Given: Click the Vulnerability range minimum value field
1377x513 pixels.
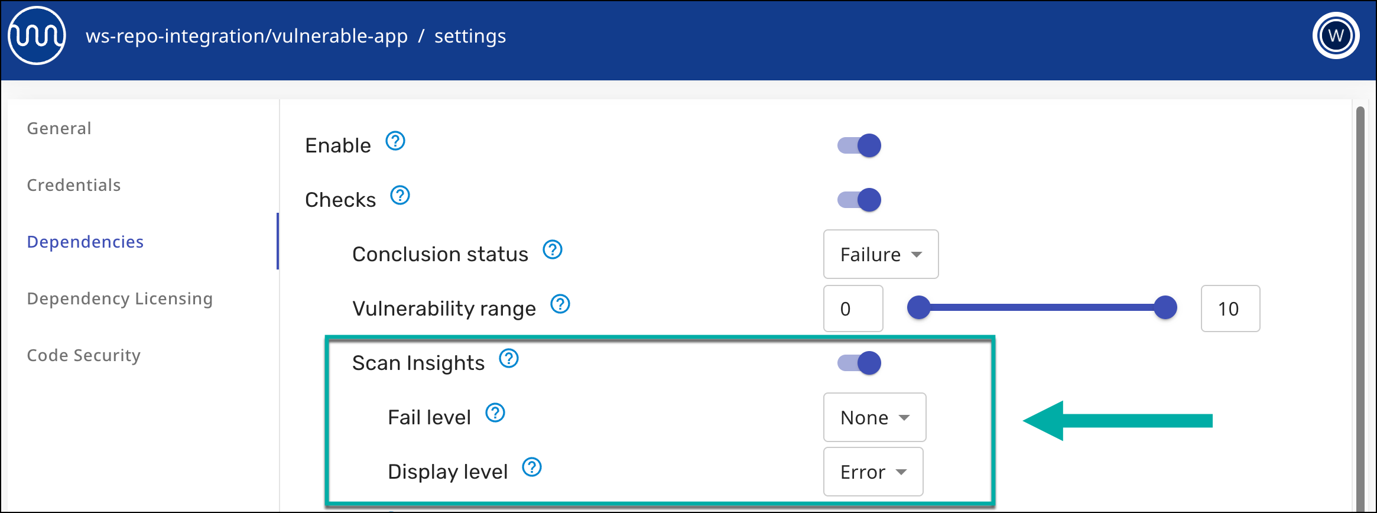Looking at the screenshot, I should pos(853,309).
